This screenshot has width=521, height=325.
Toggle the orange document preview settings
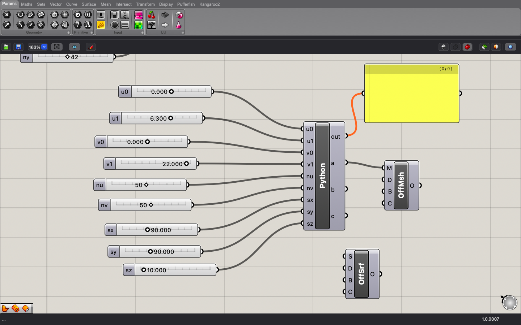[x=496, y=47]
